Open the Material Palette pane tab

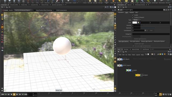[135, 49]
